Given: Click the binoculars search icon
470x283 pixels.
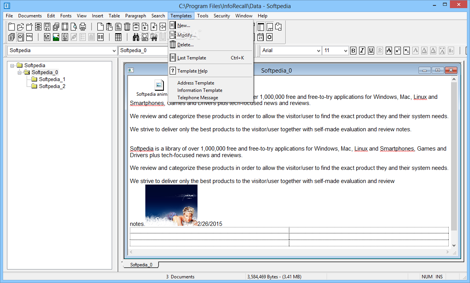Looking at the screenshot, I should point(136,37).
